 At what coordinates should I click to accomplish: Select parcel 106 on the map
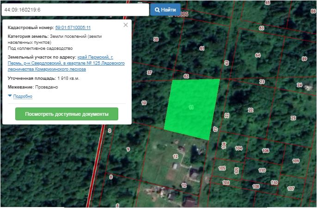[x=265, y=151]
